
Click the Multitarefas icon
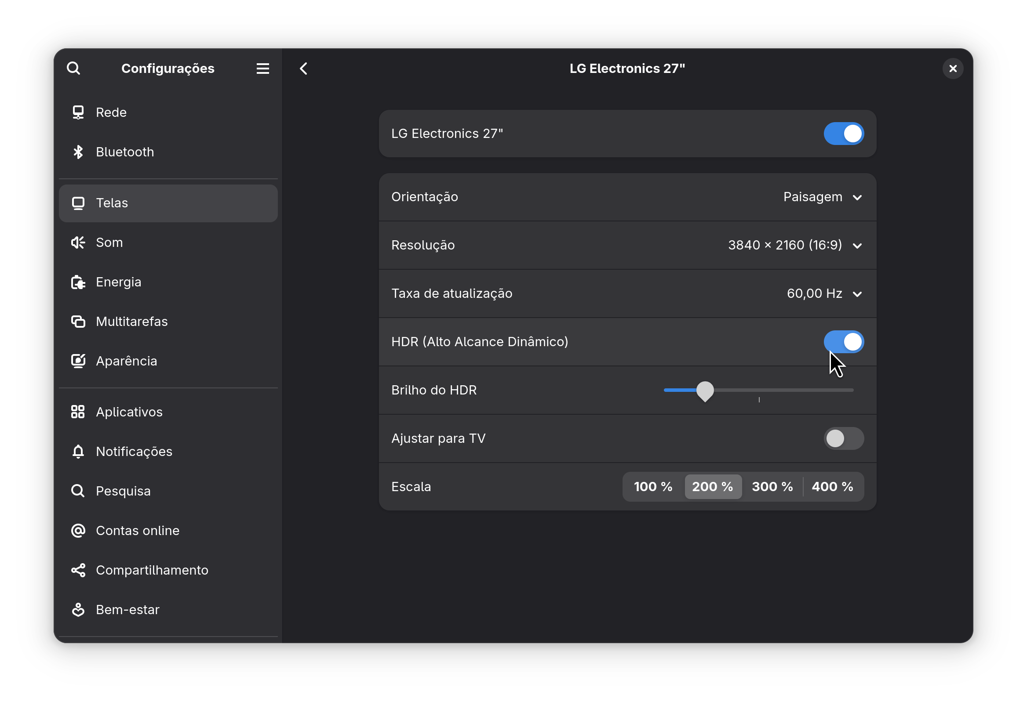tap(78, 322)
